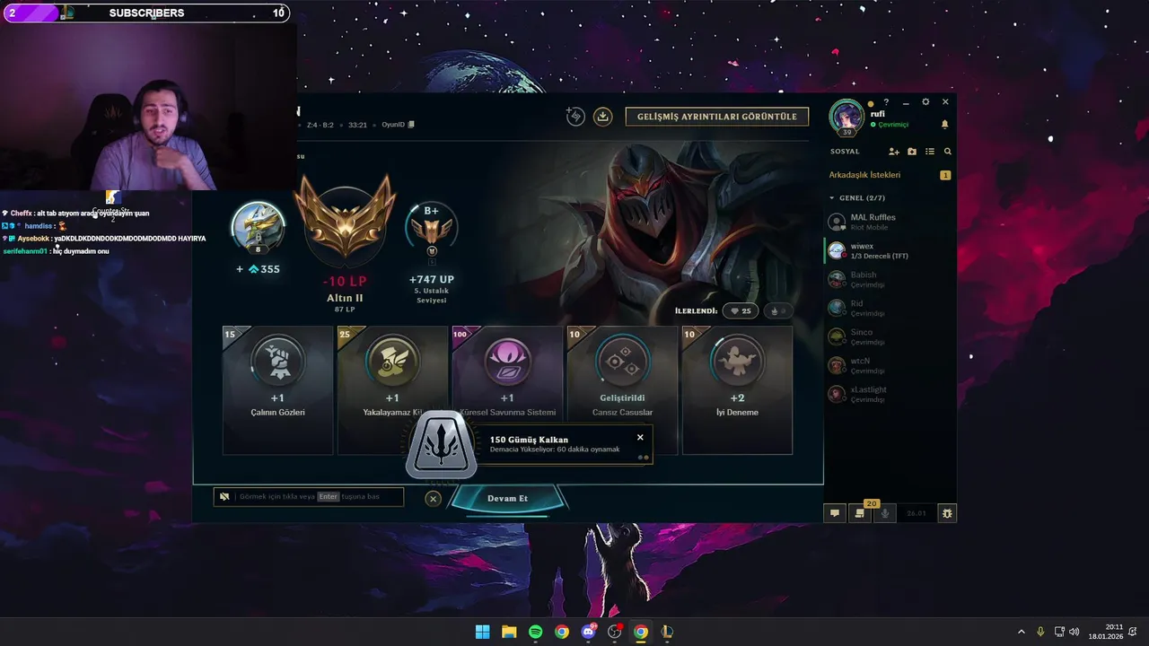Open Gelişmiş Ayrıntıları Görüntüle
The image size is (1149, 646).
point(716,117)
